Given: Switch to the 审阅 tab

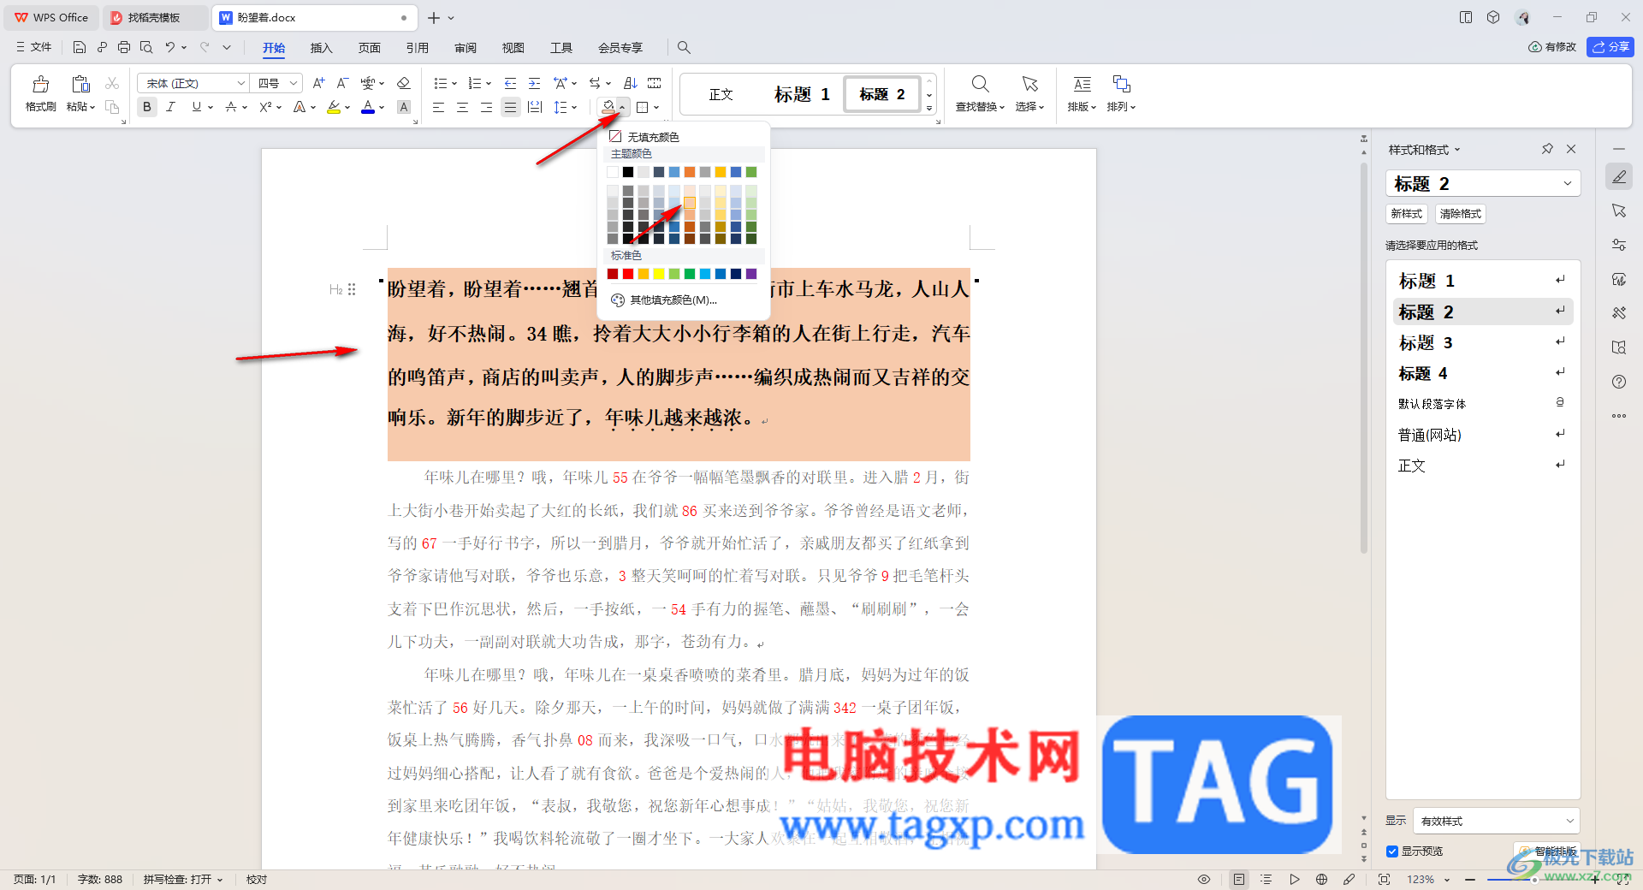Looking at the screenshot, I should [x=466, y=48].
